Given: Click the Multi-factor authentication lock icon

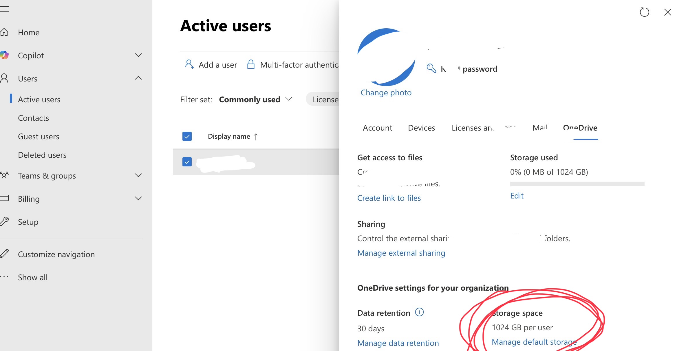Looking at the screenshot, I should point(251,64).
